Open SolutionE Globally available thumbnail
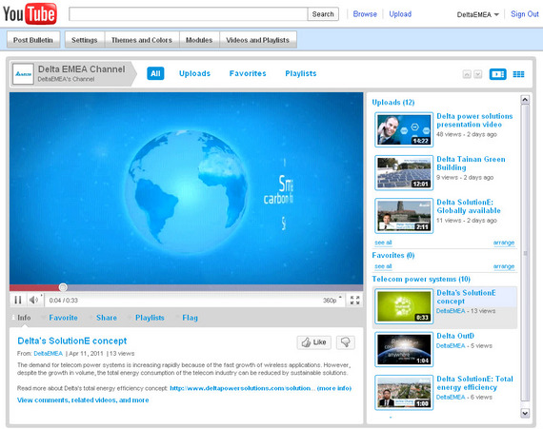This screenshot has height=429, width=543. pos(404,216)
